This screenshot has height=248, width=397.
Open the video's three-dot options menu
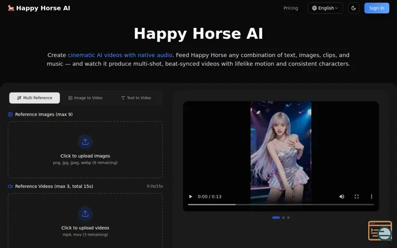371,196
